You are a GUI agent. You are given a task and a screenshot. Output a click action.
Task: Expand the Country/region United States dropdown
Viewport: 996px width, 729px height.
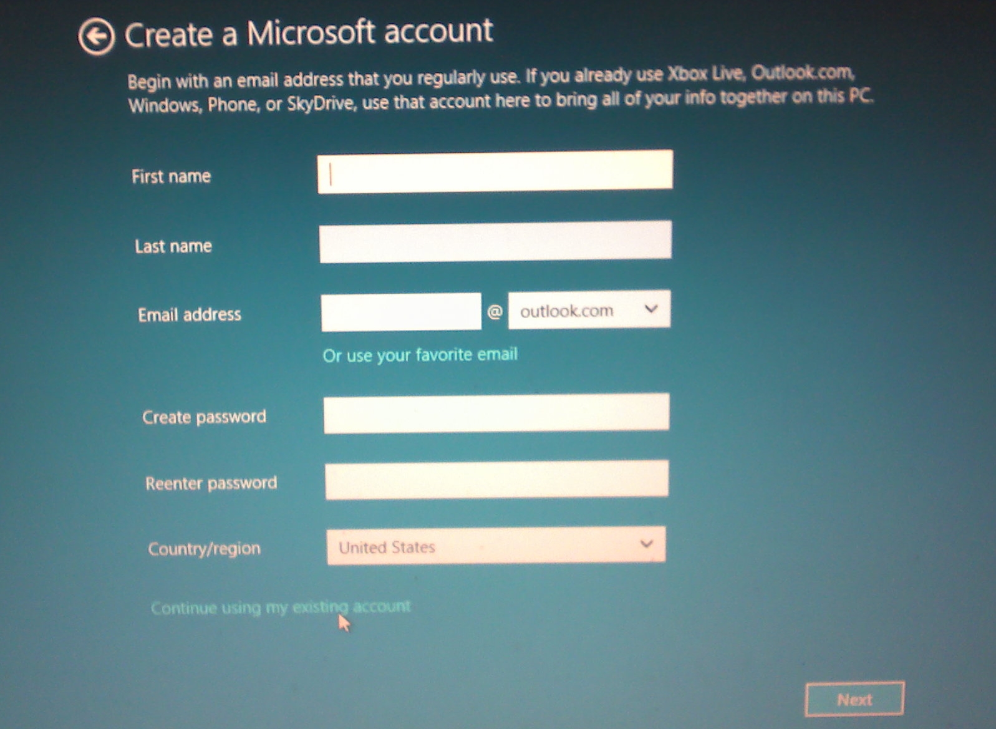(x=496, y=546)
